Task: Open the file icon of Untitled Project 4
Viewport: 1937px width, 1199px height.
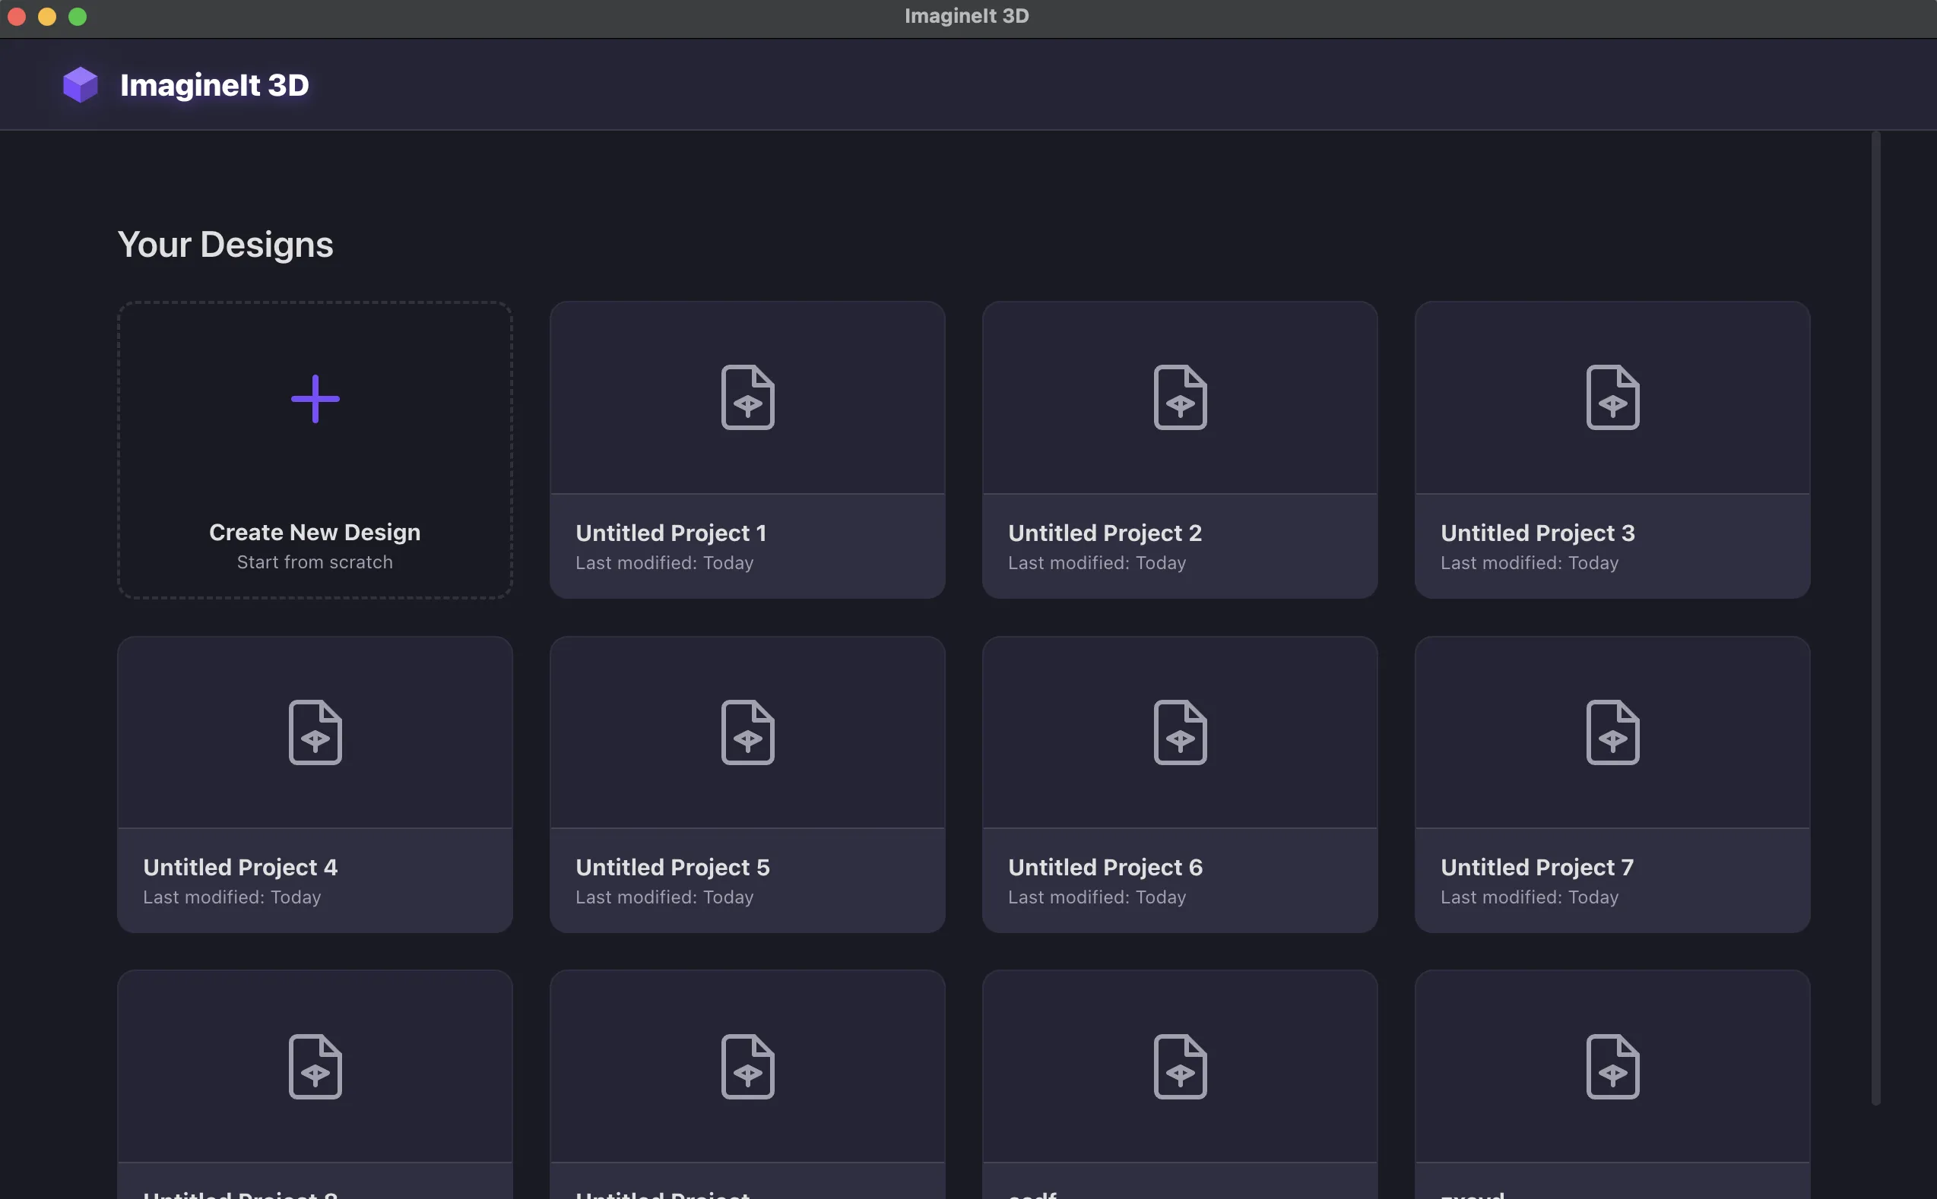Action: (315, 732)
